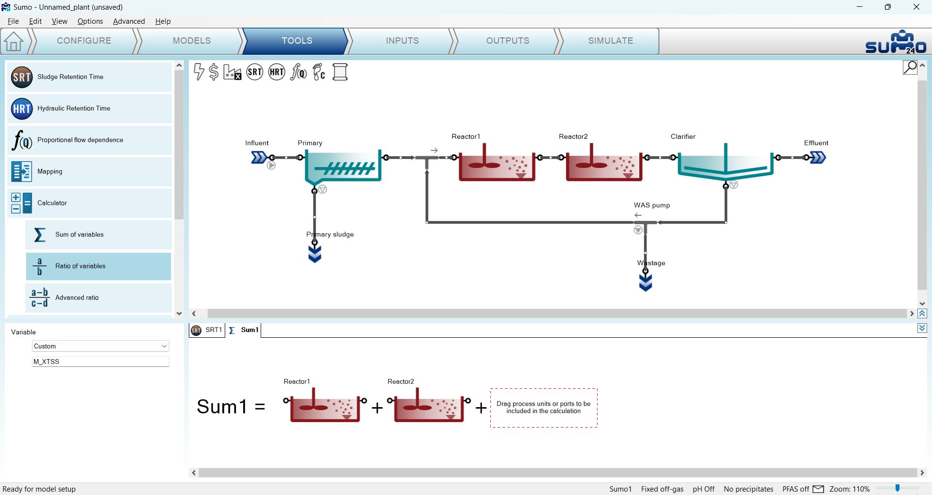
Task: Go to the CONFIGURE step tab
Action: coord(84,41)
